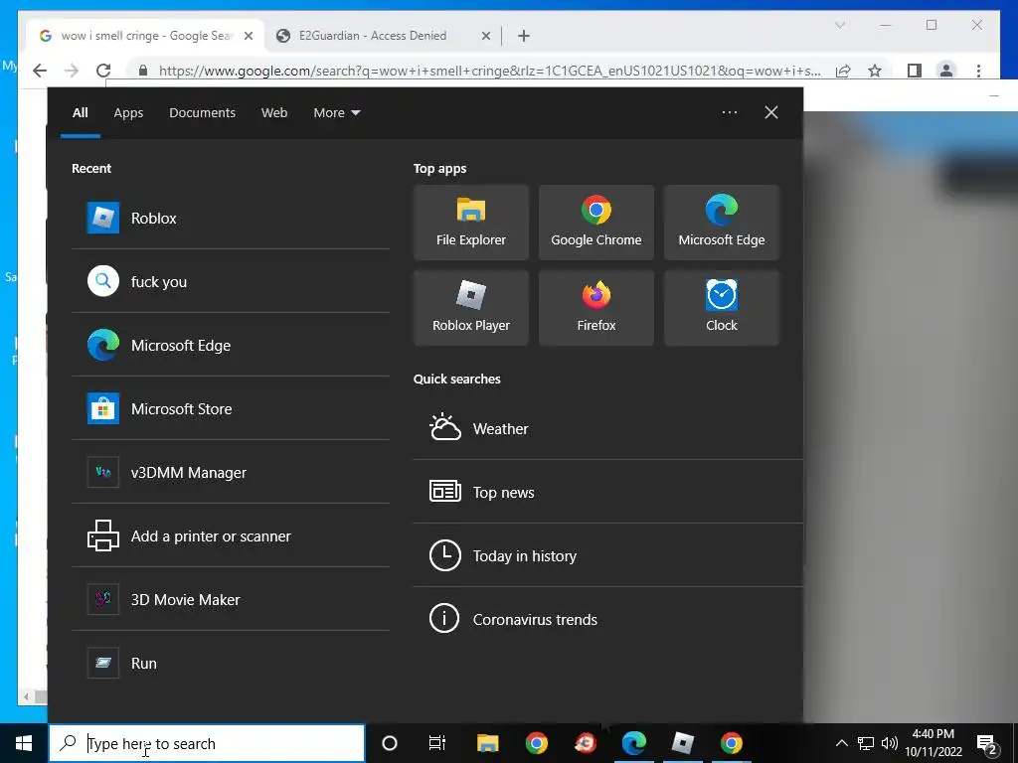This screenshot has width=1018, height=763.
Task: Open Clock app from Top apps
Action: 722,308
